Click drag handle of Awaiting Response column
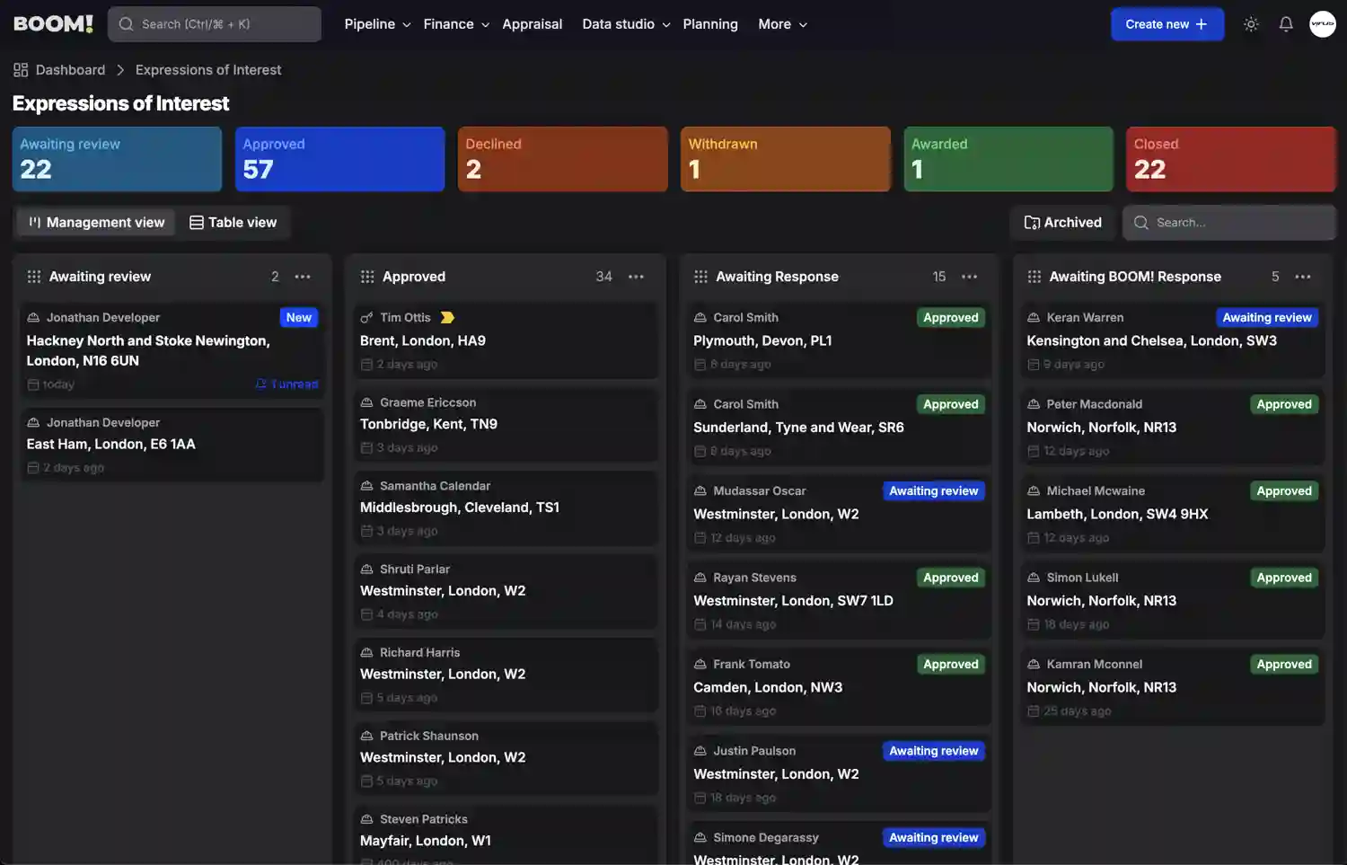Screen dimensions: 1347x865 (x=701, y=277)
